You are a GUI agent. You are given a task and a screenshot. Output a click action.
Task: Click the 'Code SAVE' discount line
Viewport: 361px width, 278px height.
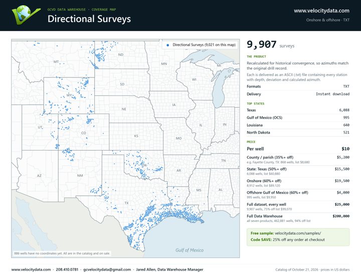coord(288,239)
